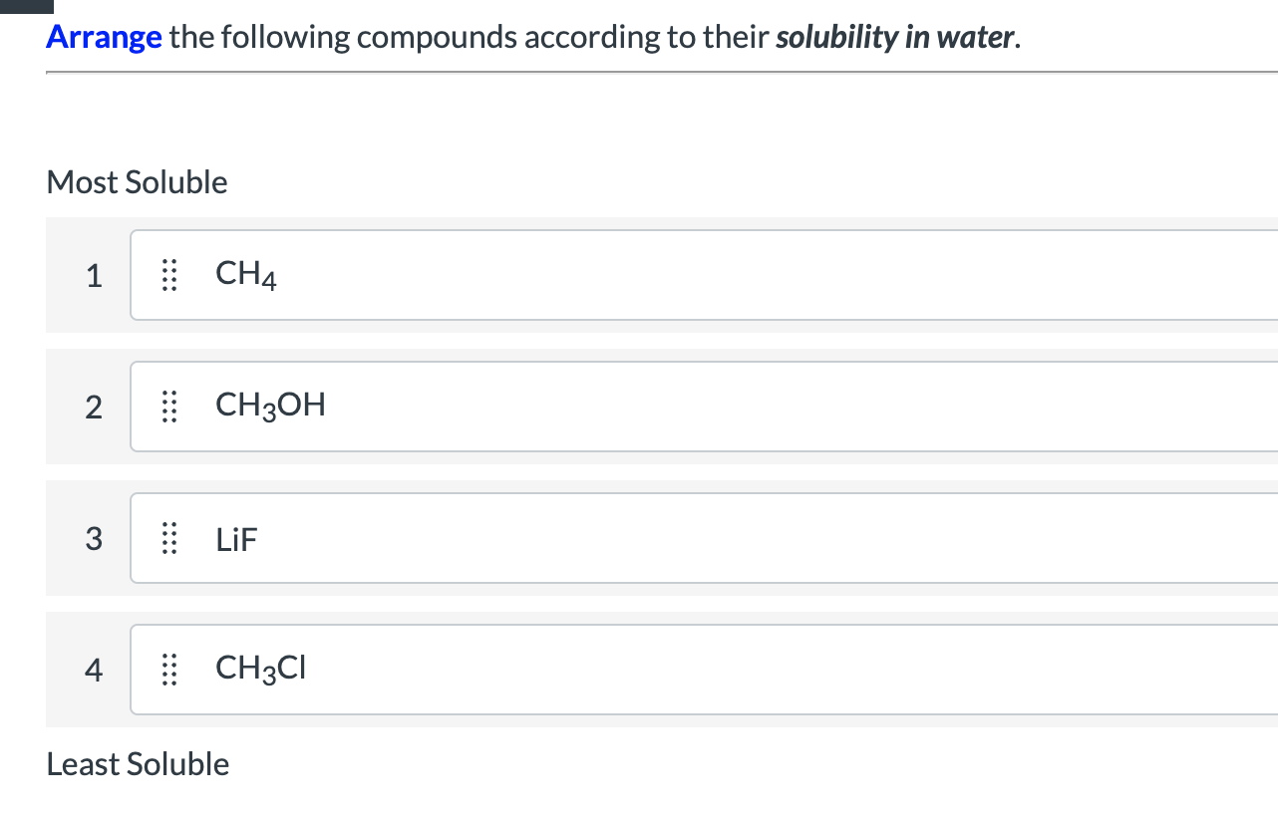Click the number 3 row label

94,539
